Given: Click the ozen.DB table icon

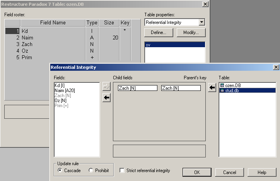Looking at the screenshot, I should 222,85.
